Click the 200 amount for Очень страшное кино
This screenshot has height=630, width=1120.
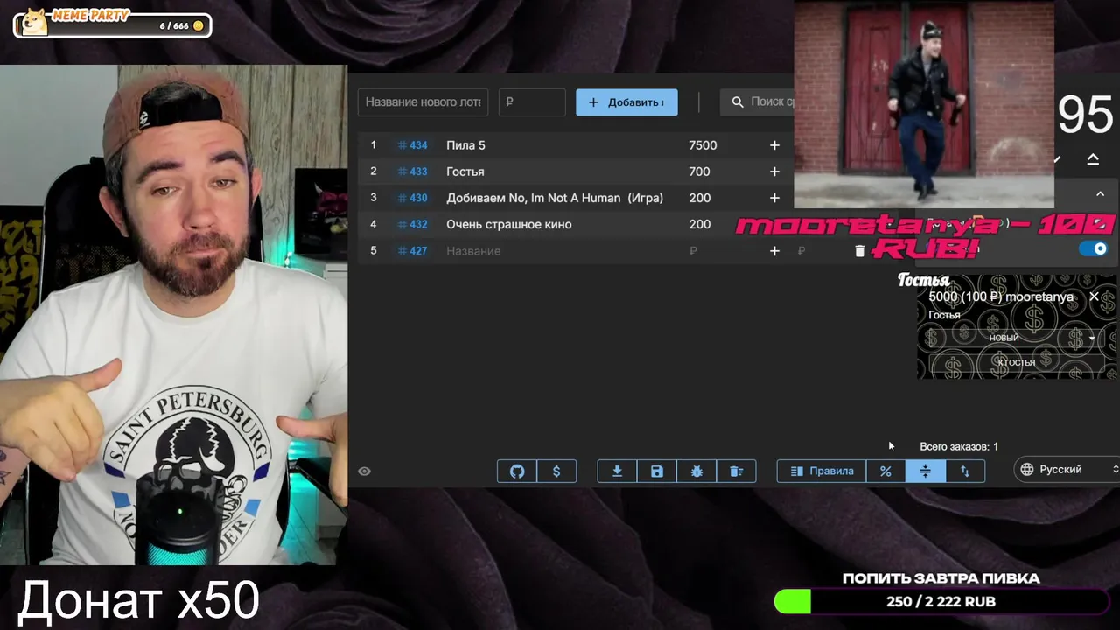tap(699, 224)
